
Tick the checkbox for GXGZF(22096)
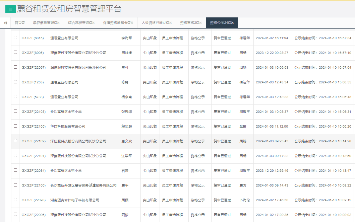point(15,215)
